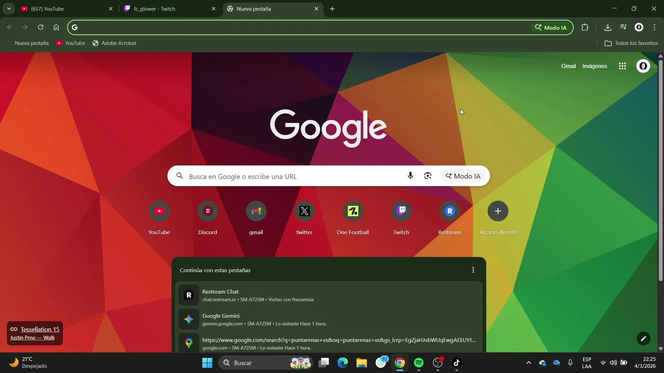This screenshot has width=664, height=373.
Task: Add a shortcut with Acceso directo
Action: (498, 218)
